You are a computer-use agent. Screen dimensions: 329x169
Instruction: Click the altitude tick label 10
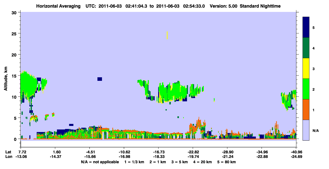(x=14, y=97)
